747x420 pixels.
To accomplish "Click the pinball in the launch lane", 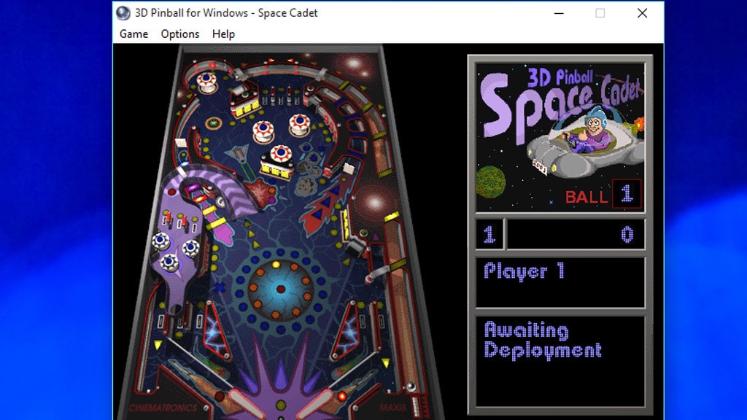I will point(411,386).
